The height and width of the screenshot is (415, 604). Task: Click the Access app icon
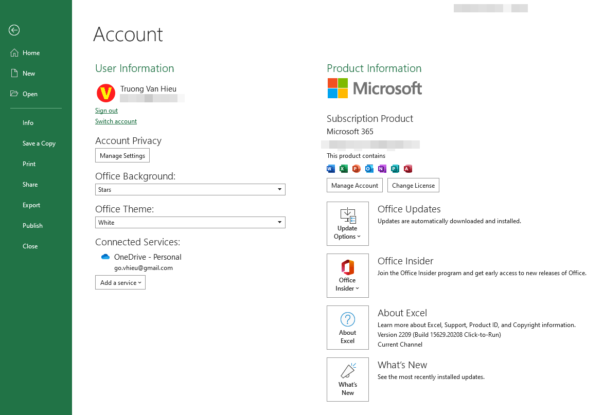(x=408, y=169)
